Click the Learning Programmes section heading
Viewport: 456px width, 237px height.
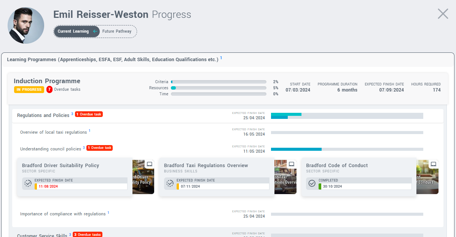coord(113,60)
